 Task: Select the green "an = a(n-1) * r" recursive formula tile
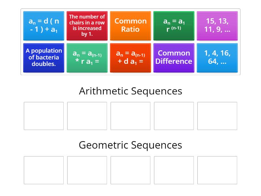click(x=87, y=57)
